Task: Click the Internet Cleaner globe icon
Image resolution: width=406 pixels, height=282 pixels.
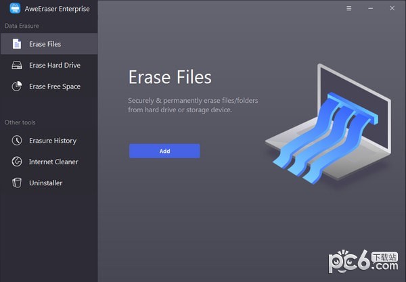Action: (x=17, y=162)
